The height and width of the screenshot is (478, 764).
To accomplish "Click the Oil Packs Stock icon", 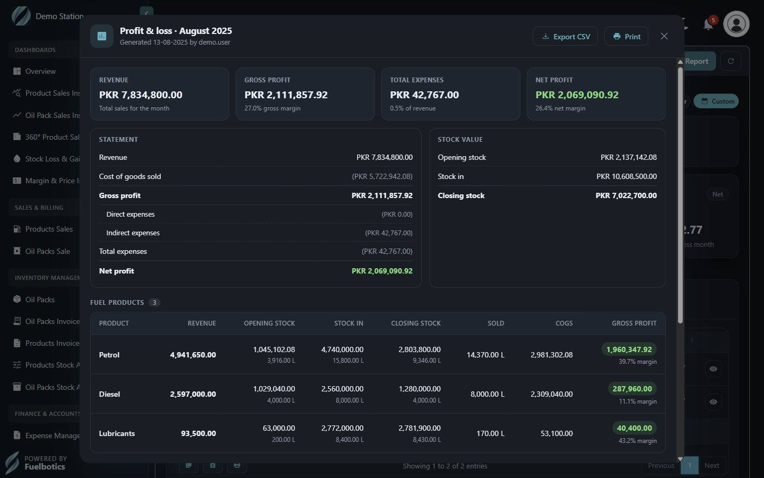I will click(17, 387).
